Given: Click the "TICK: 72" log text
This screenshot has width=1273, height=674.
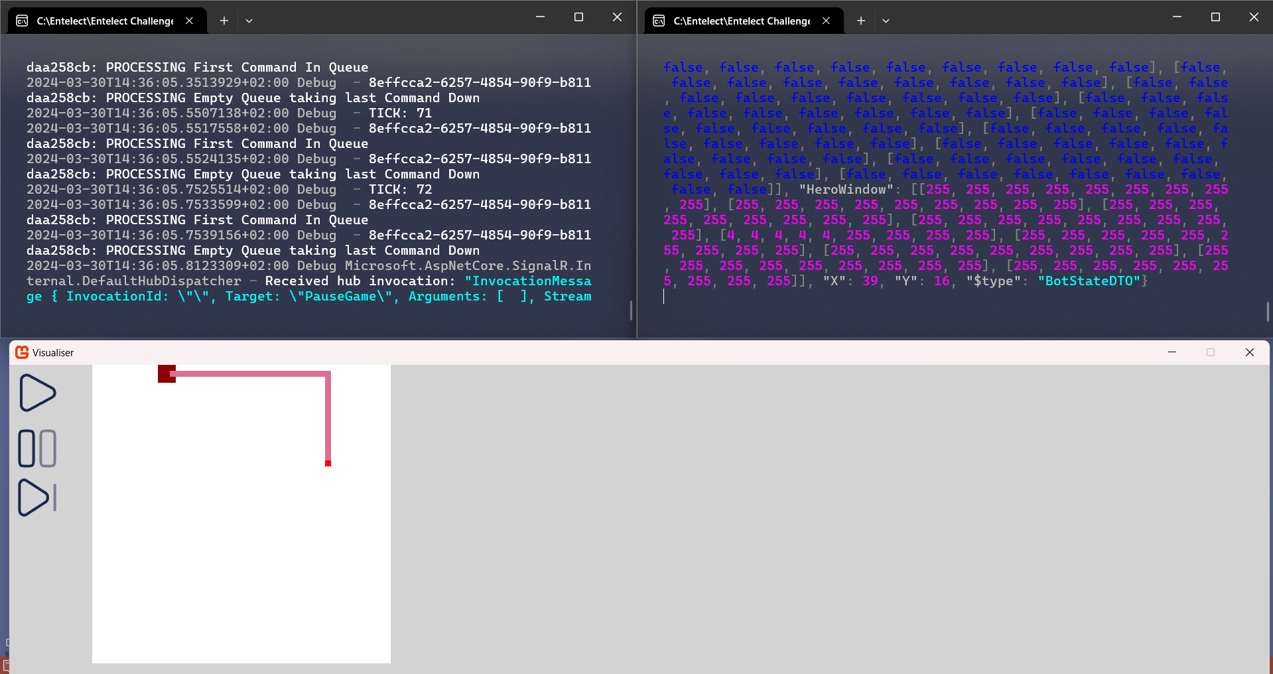Looking at the screenshot, I should (400, 190).
